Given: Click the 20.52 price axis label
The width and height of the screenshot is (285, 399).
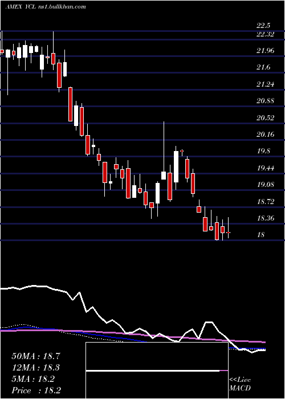Looking at the screenshot, I should coord(266,118).
